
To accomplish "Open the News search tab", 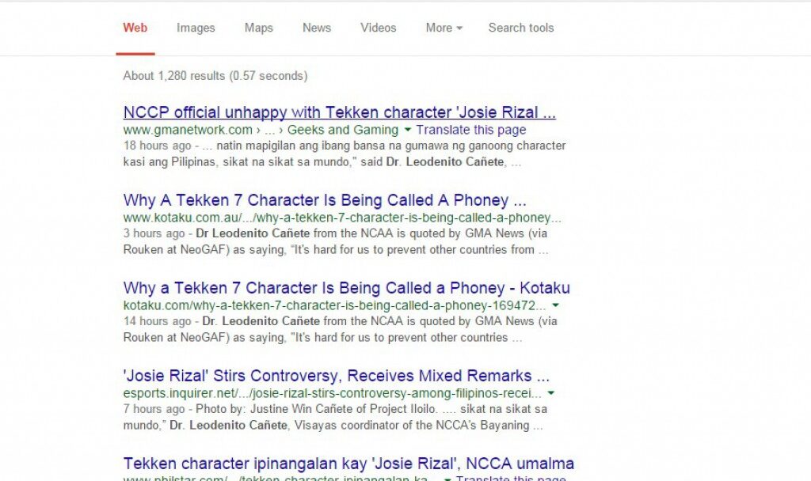I will 317,28.
